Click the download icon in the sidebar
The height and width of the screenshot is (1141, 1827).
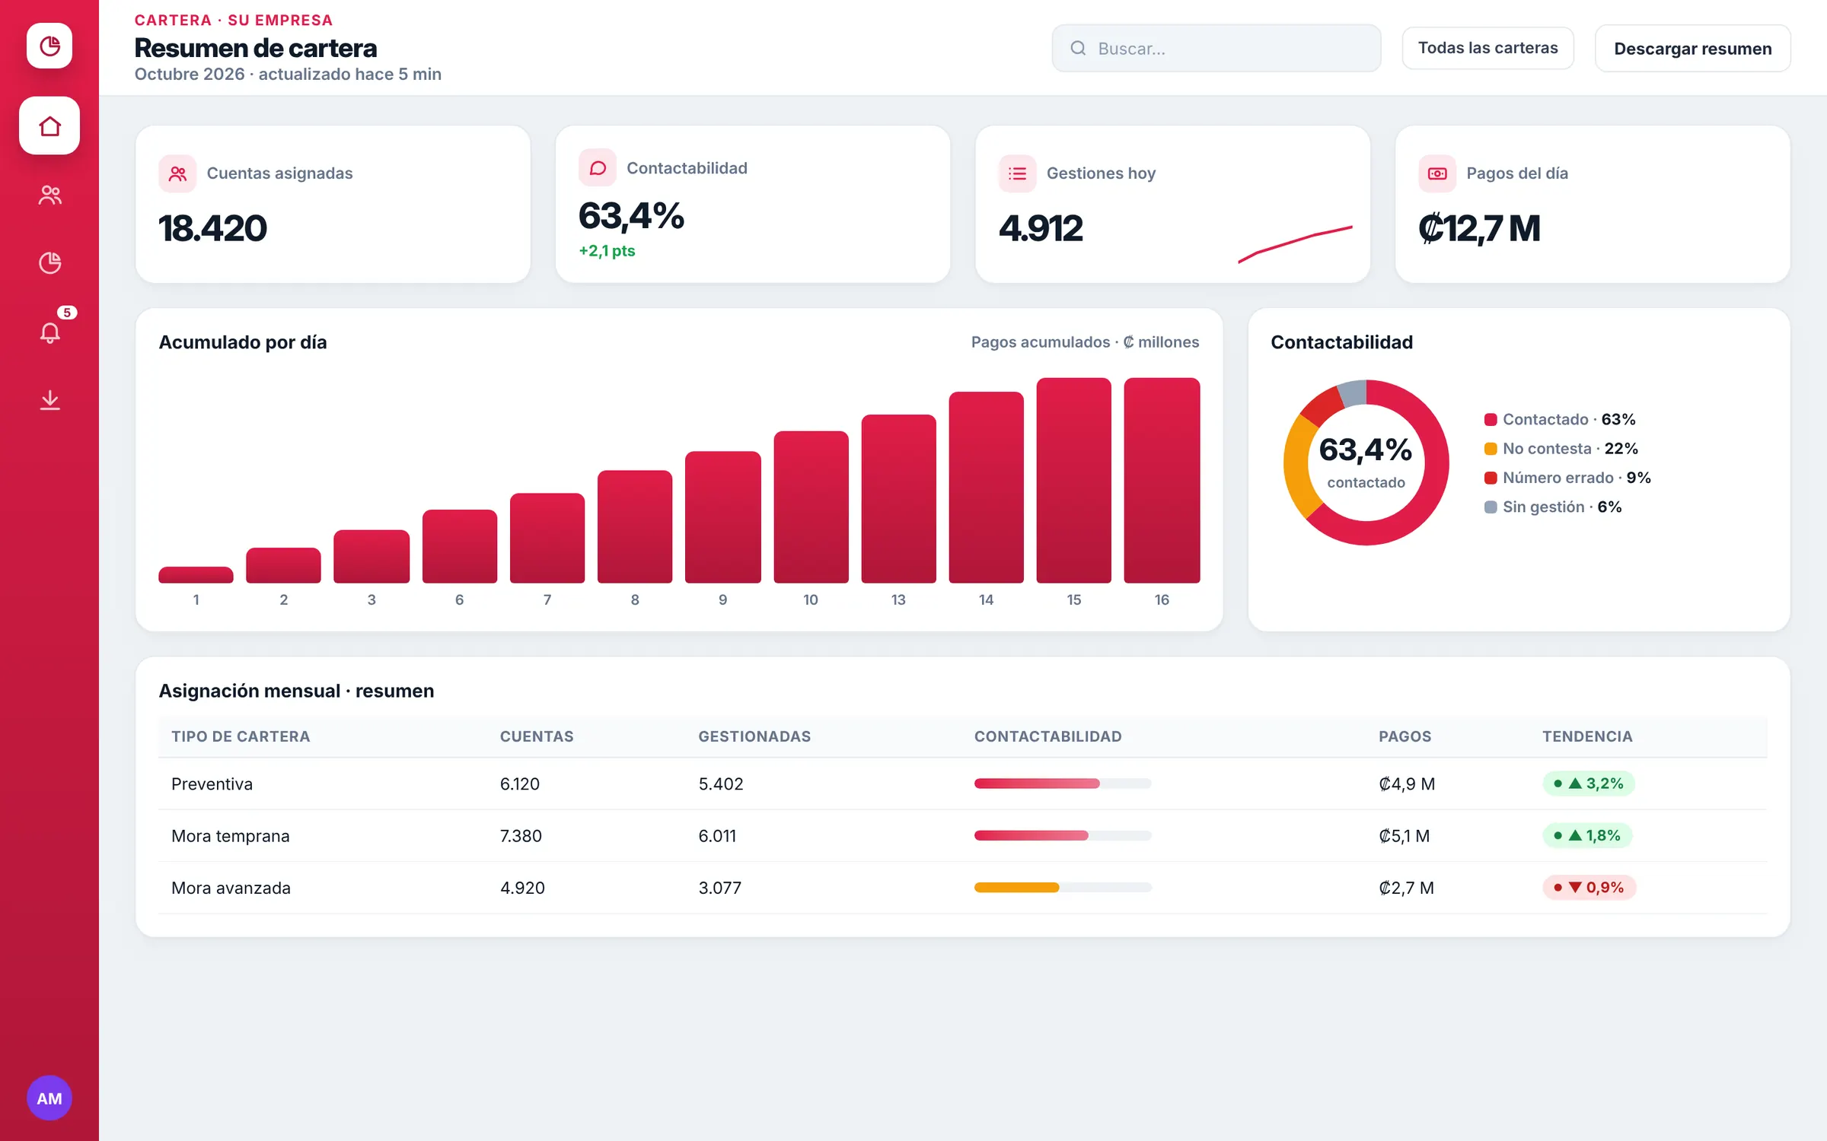(49, 400)
